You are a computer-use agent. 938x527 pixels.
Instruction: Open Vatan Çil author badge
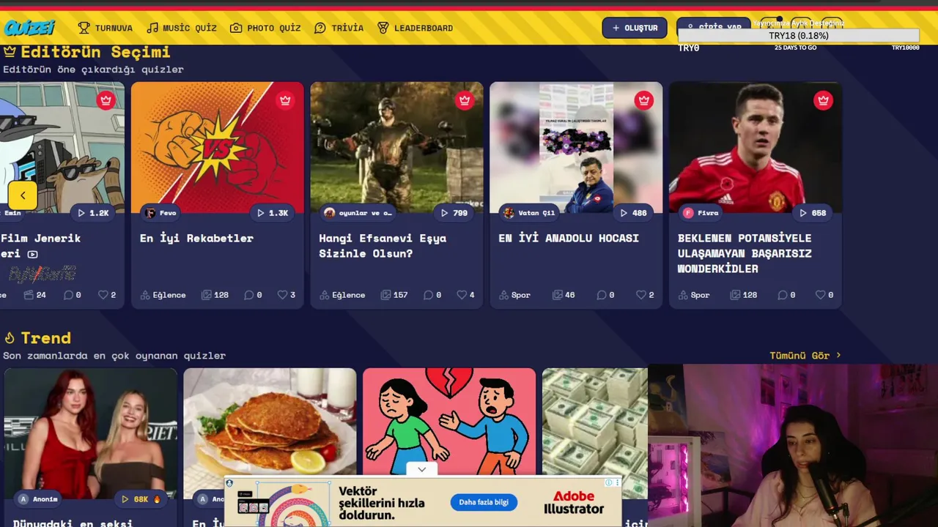click(529, 213)
